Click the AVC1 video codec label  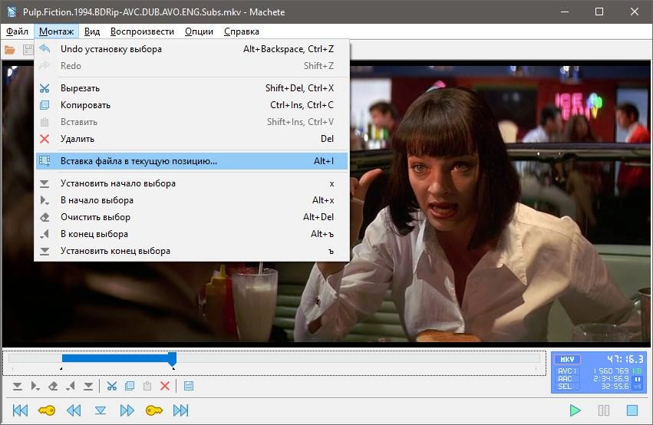pyautogui.click(x=567, y=371)
